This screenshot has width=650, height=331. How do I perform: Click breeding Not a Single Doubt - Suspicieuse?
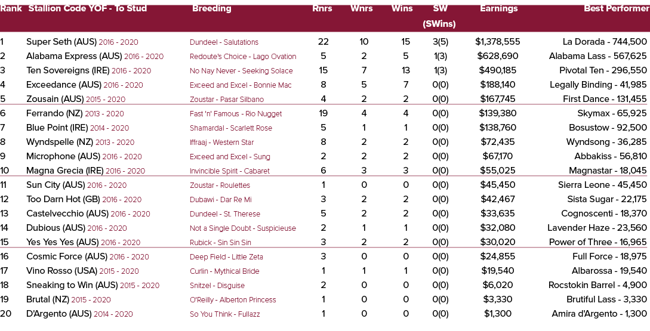click(x=243, y=228)
